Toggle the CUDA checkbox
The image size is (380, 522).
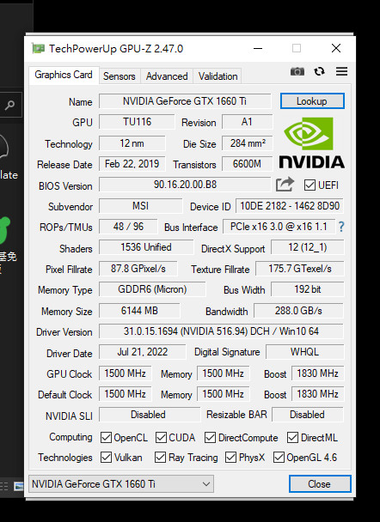[161, 438]
